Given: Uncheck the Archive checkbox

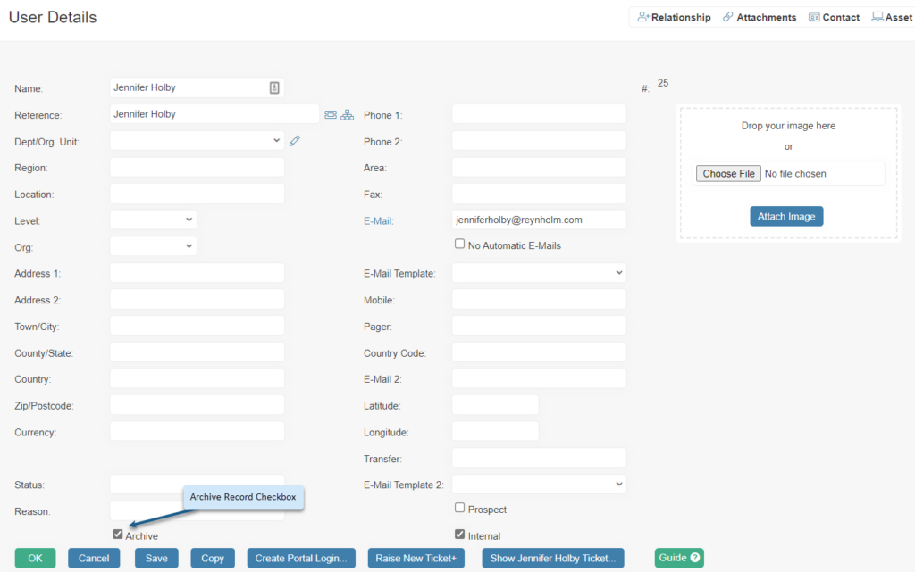Looking at the screenshot, I should pyautogui.click(x=118, y=535).
